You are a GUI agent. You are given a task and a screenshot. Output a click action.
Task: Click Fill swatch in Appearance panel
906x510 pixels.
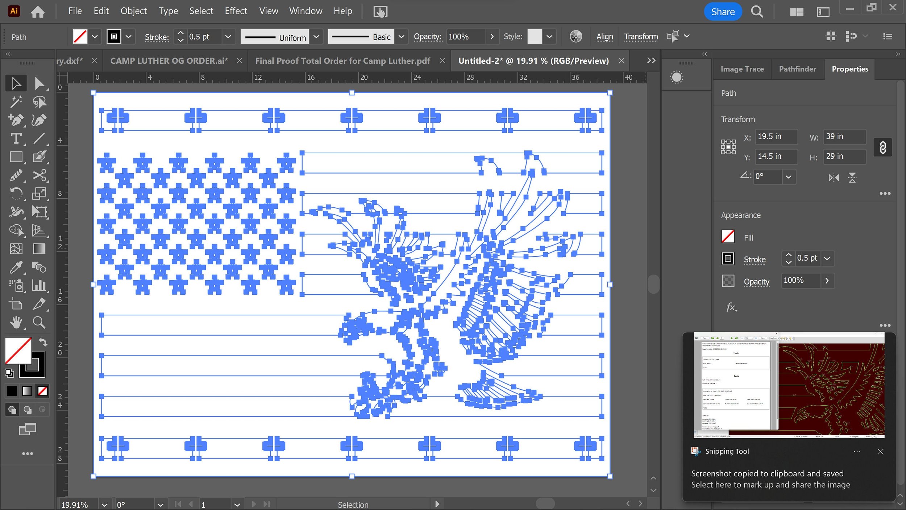[728, 237]
